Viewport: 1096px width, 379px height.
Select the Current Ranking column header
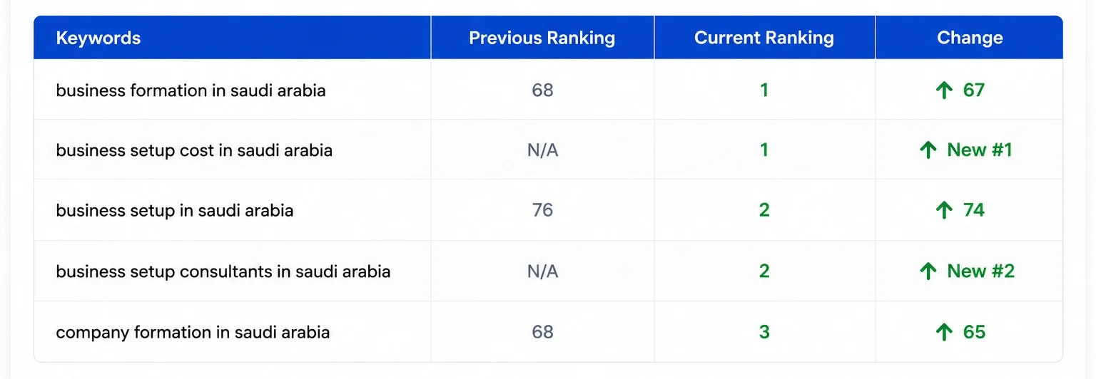point(764,38)
